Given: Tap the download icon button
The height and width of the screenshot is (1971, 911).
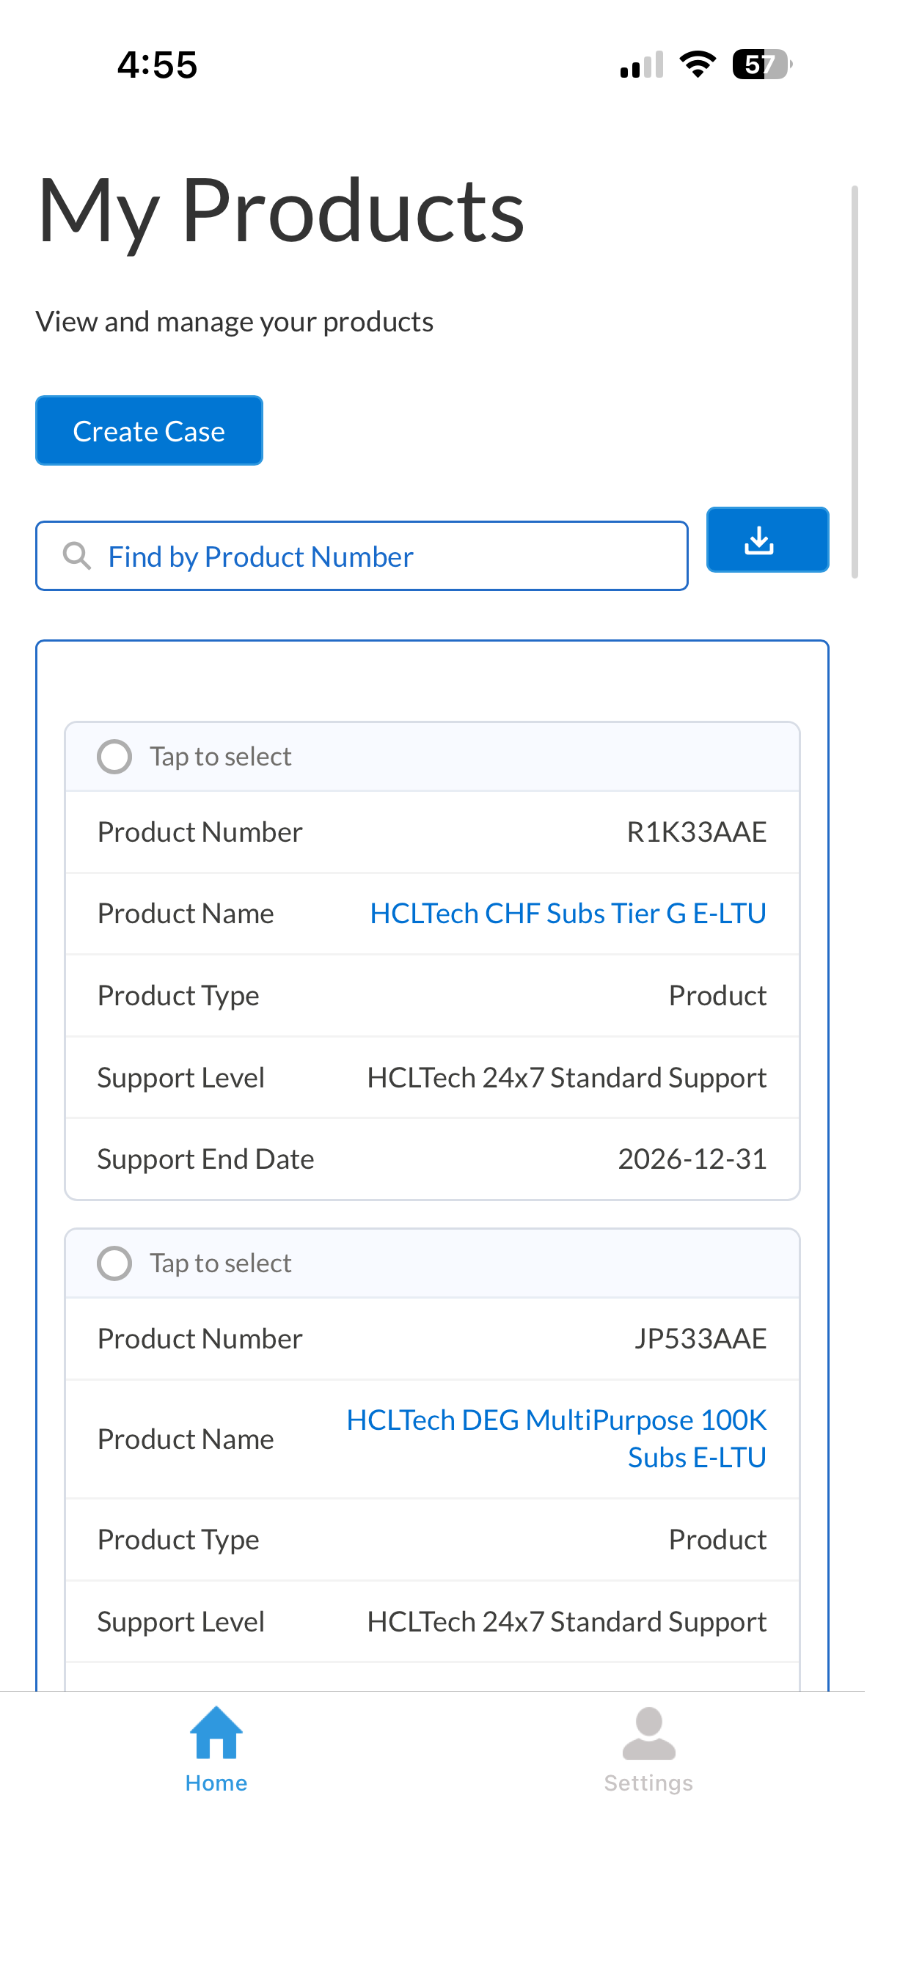Looking at the screenshot, I should 767,540.
